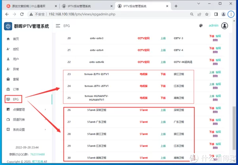Bookmark this page with the star icon

pyautogui.click(x=207, y=14)
